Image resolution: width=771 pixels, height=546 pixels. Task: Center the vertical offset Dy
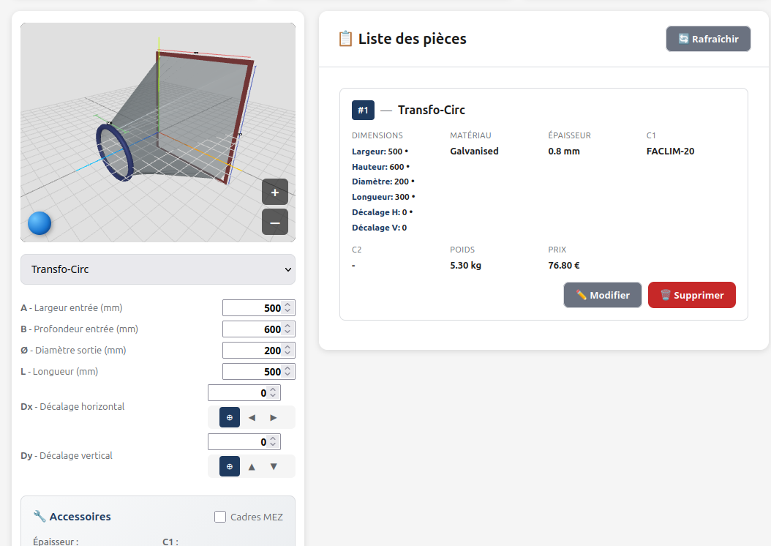pyautogui.click(x=230, y=466)
